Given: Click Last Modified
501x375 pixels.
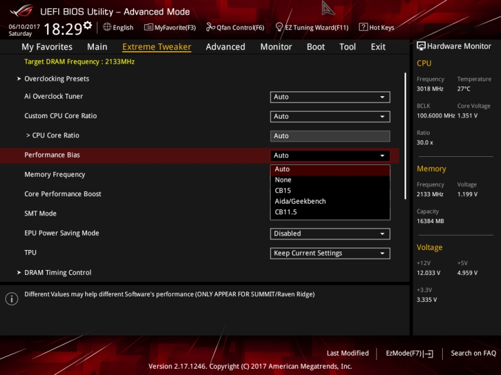Looking at the screenshot, I should (348, 353).
